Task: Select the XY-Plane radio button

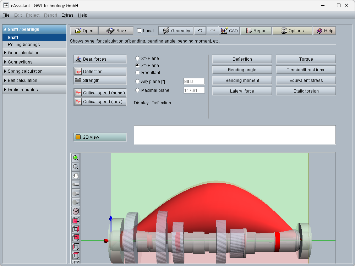Action: 137,59
